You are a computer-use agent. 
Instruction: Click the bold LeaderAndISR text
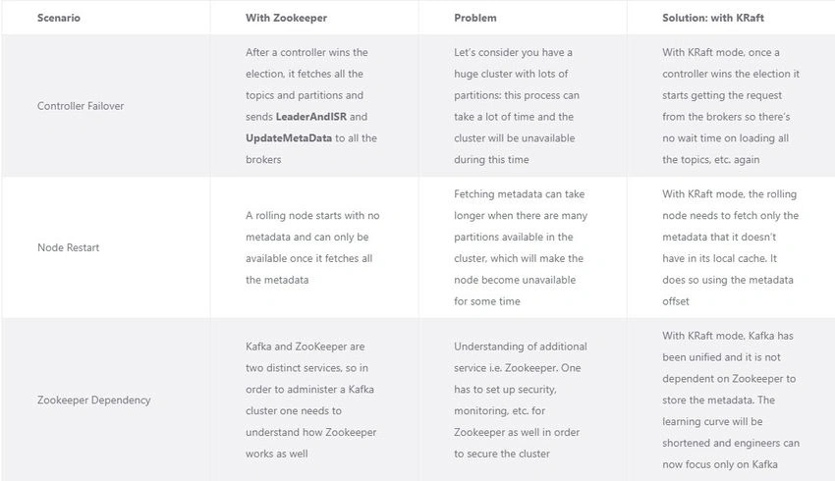311,117
